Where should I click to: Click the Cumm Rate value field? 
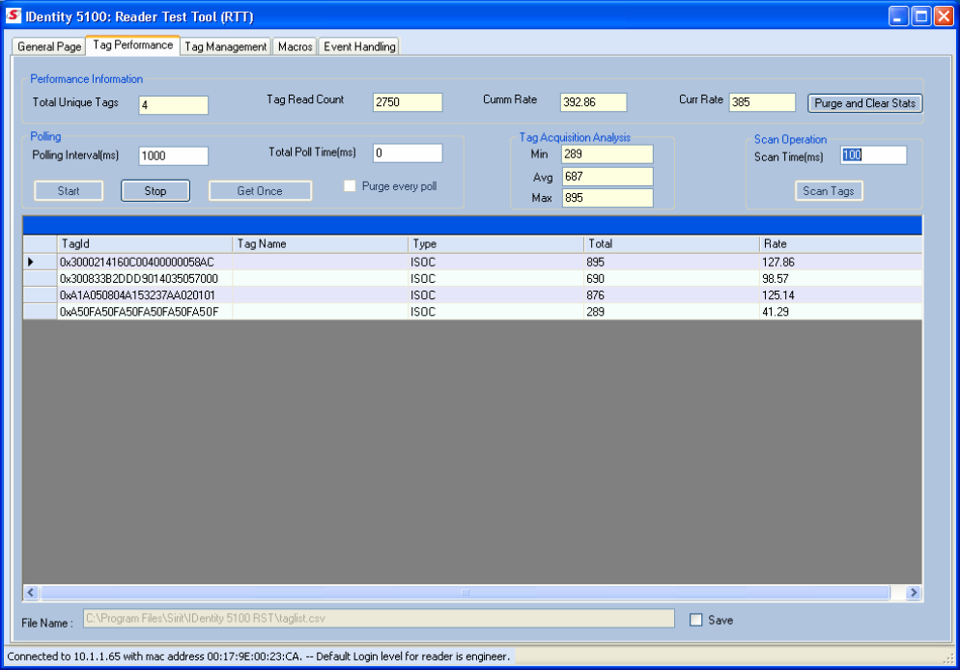point(593,102)
